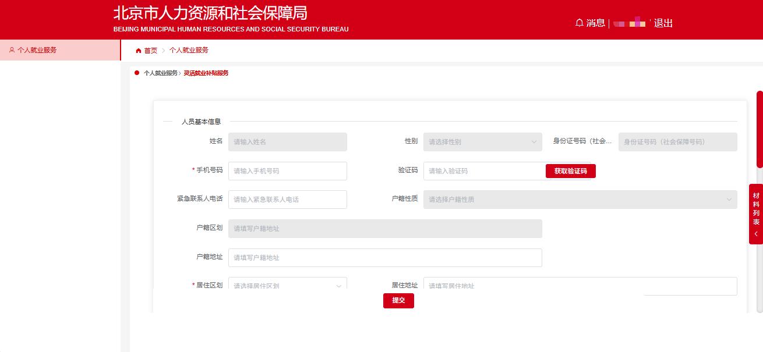Click the 退出 logout link
763x352 pixels.
663,23
